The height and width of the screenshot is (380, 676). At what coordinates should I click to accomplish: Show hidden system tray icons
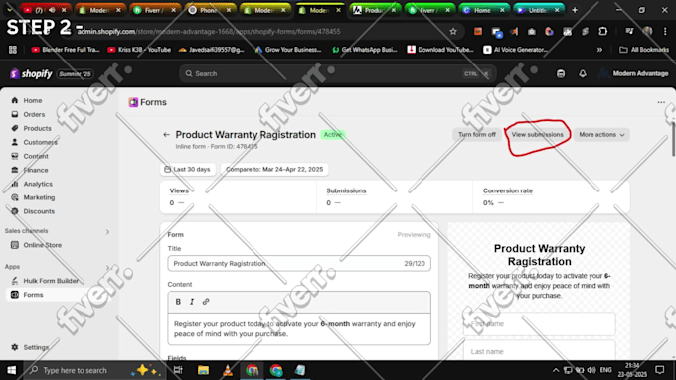tap(556, 370)
